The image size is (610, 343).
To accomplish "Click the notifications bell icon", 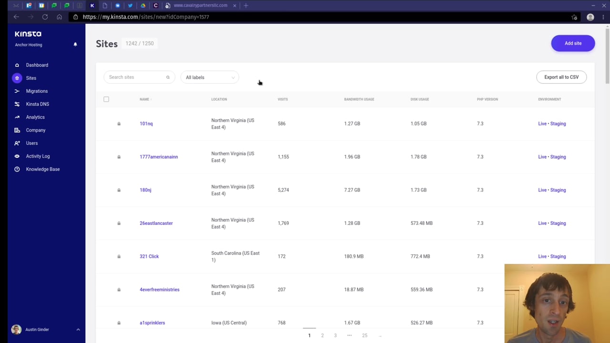I will click(x=75, y=44).
